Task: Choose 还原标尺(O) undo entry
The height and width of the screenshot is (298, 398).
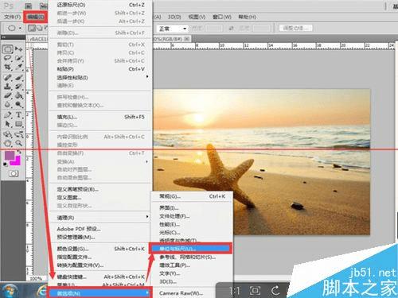Action: tap(100, 5)
